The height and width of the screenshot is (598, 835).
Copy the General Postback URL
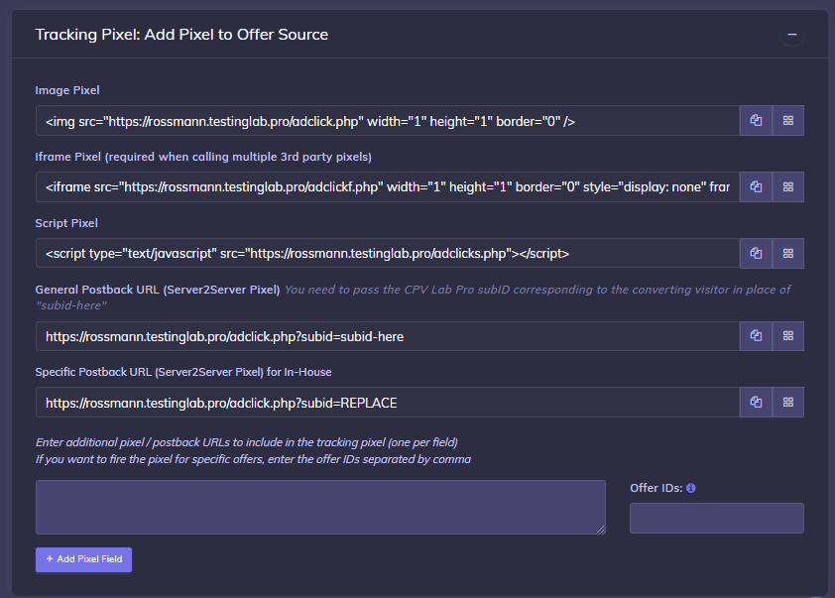coord(756,336)
